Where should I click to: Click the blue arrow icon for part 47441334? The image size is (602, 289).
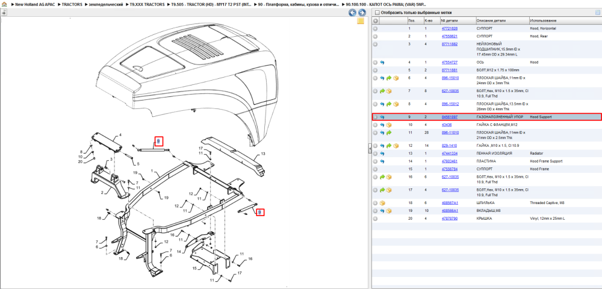pos(382,153)
